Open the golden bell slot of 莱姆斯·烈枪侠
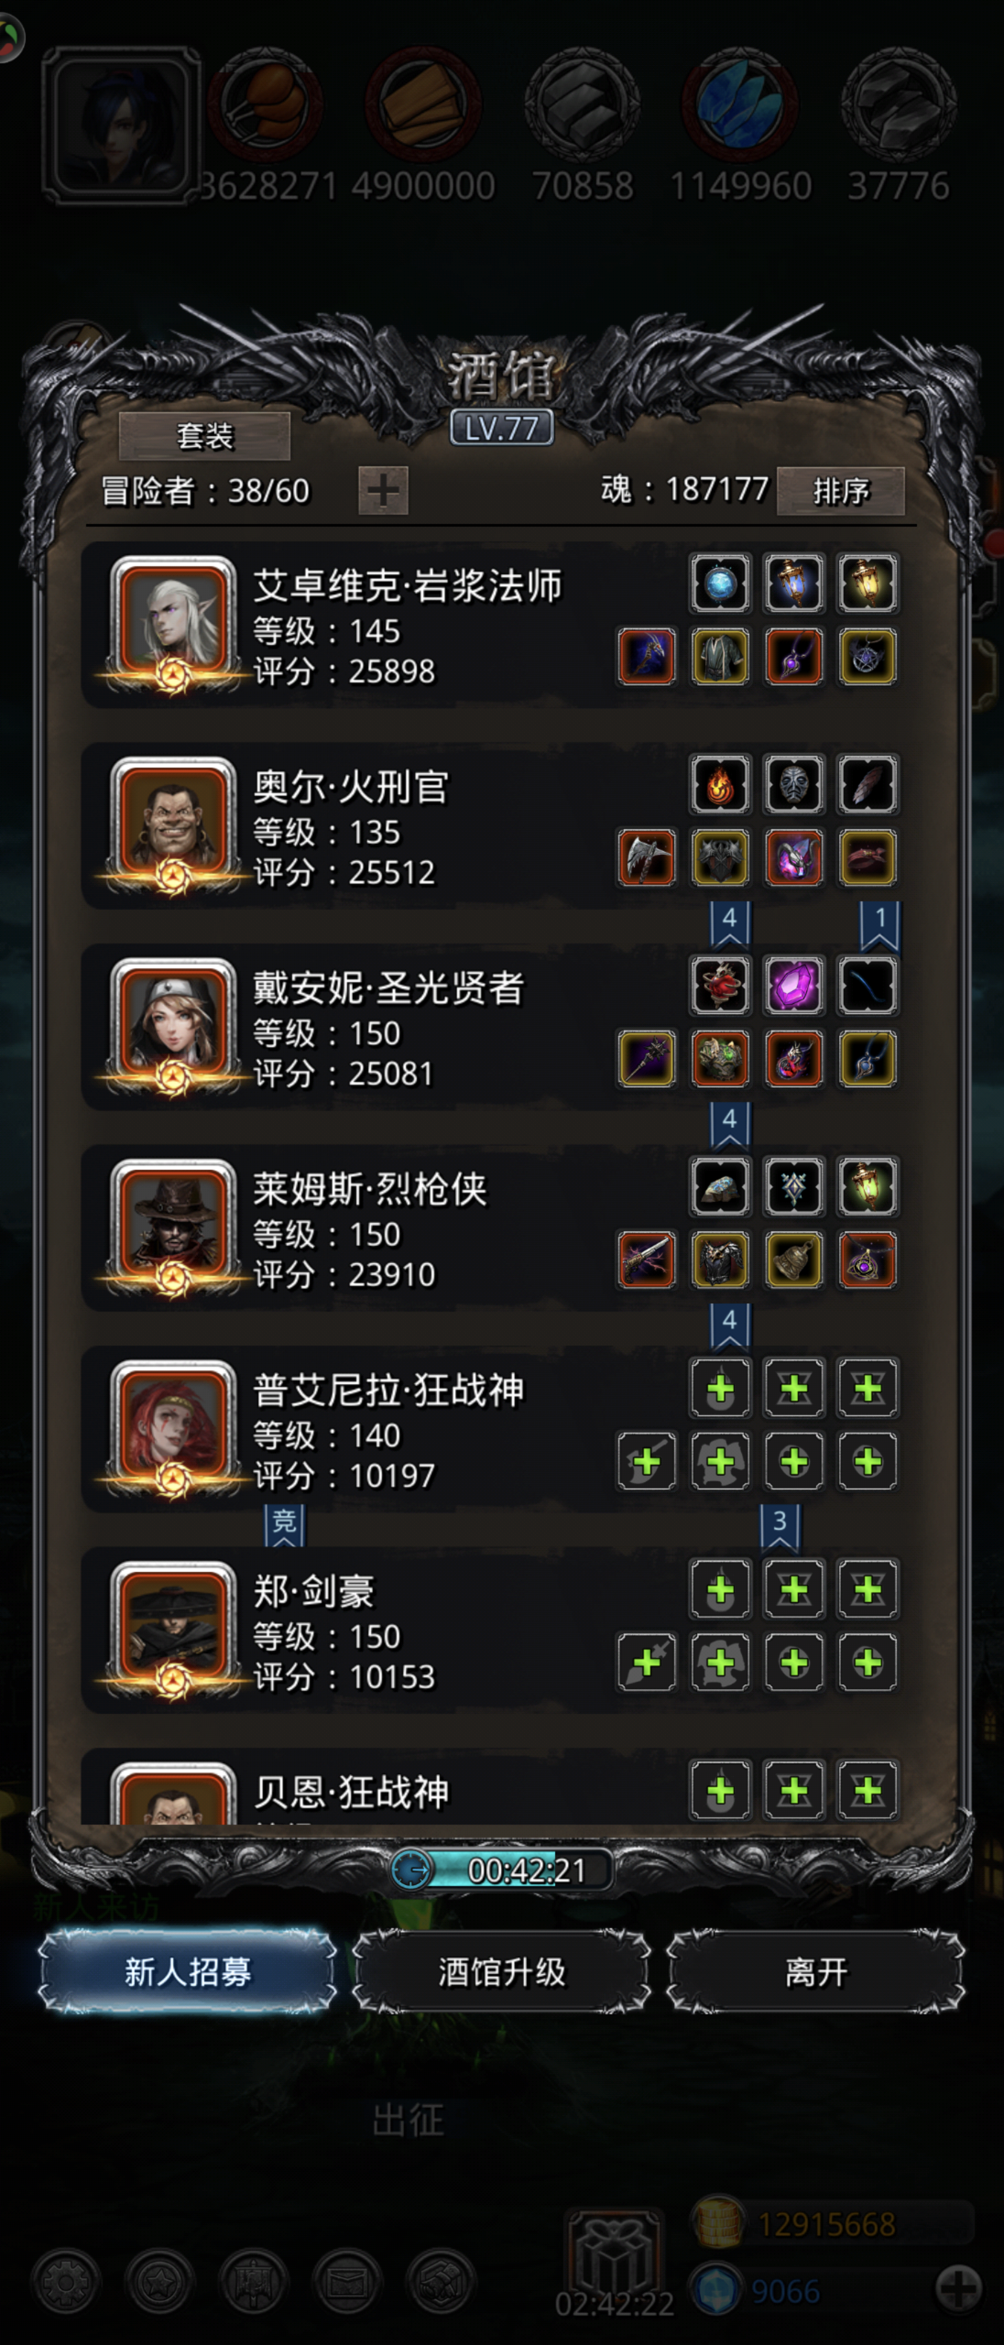 point(794,1260)
